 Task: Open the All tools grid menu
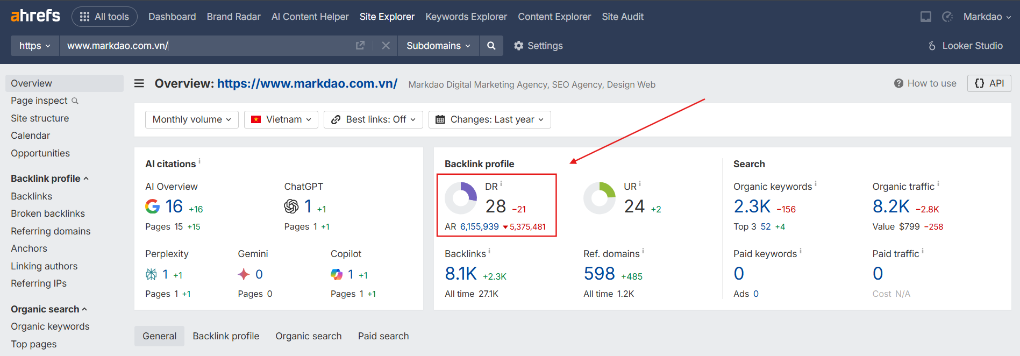point(104,17)
